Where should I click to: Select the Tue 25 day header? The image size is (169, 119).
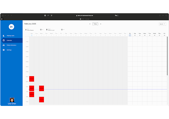(x=150, y=34)
